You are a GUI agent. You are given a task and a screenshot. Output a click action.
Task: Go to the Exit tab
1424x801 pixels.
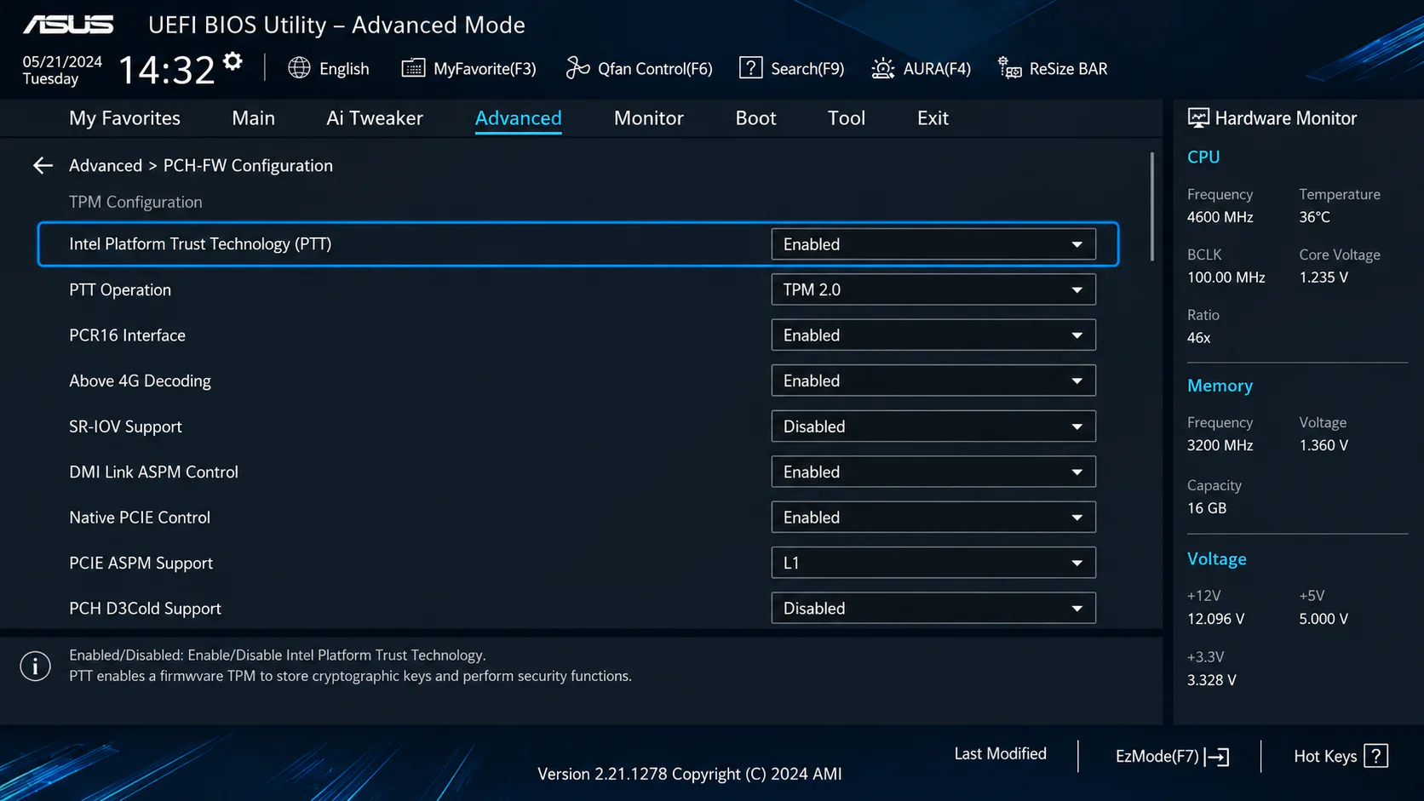933,118
